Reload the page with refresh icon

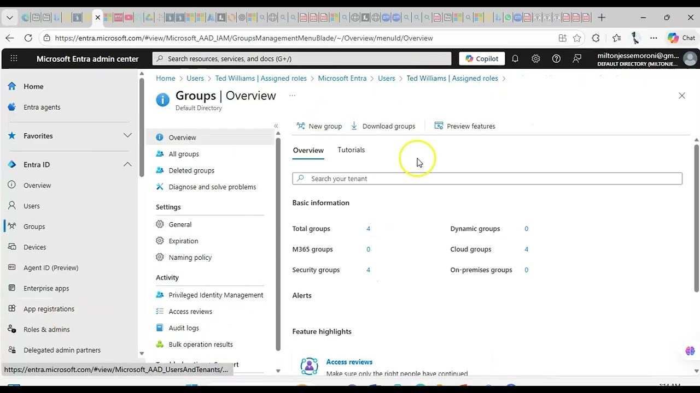[28, 38]
